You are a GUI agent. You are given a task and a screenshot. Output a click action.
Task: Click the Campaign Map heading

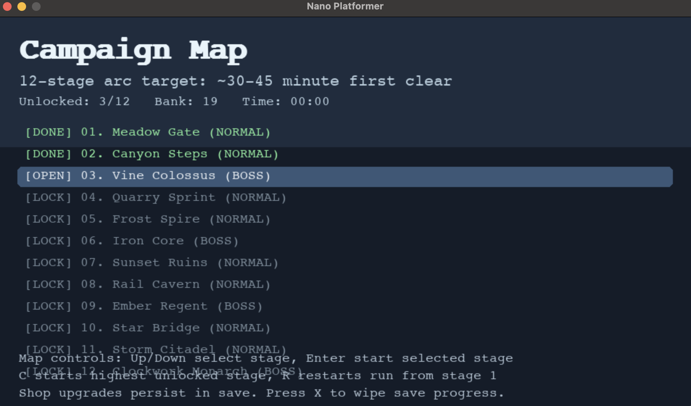click(133, 50)
